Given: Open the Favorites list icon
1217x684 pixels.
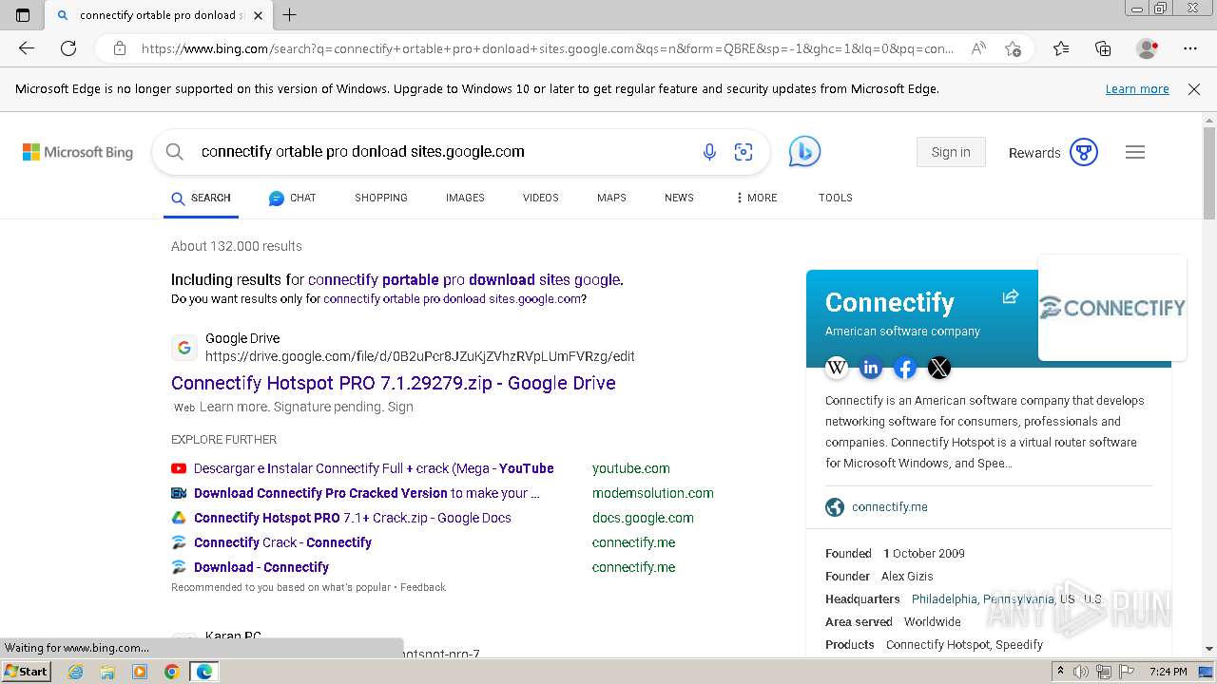Looking at the screenshot, I should [1061, 48].
